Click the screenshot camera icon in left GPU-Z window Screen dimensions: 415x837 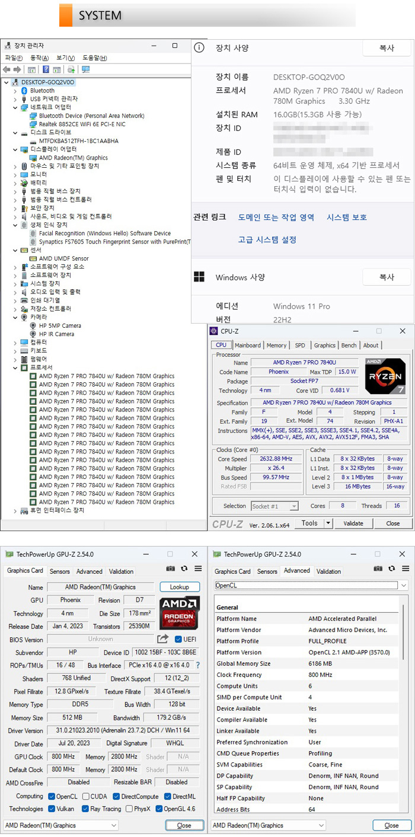tap(171, 568)
